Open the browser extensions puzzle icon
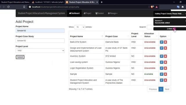 tap(183, 7)
